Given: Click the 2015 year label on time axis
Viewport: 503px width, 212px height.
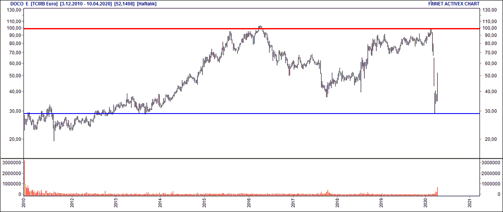Looking at the screenshot, I should [205, 203].
